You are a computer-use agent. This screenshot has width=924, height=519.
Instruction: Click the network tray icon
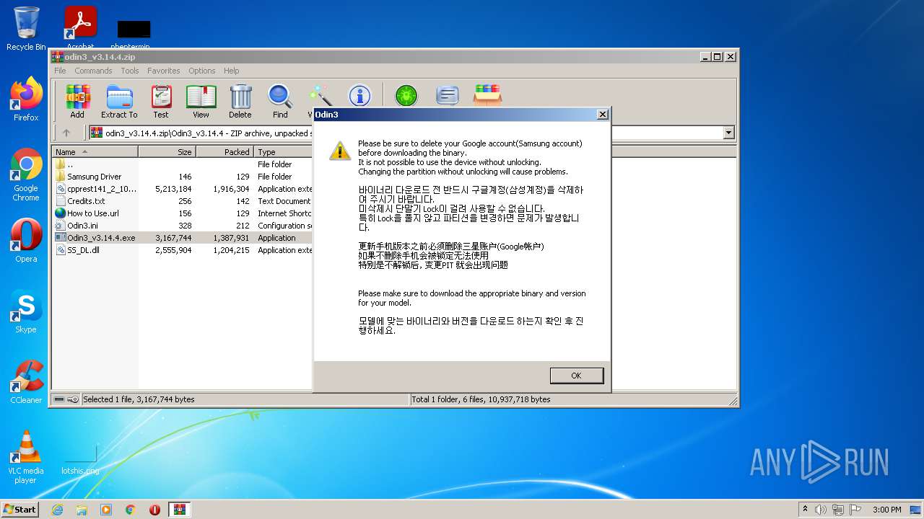tap(839, 510)
